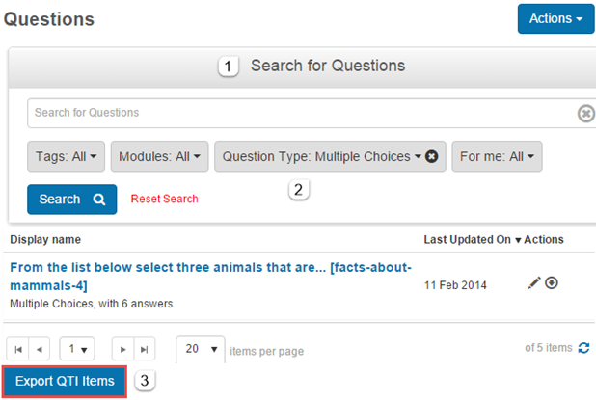Go to the first page of results
596x400 pixels.
[x=19, y=349]
